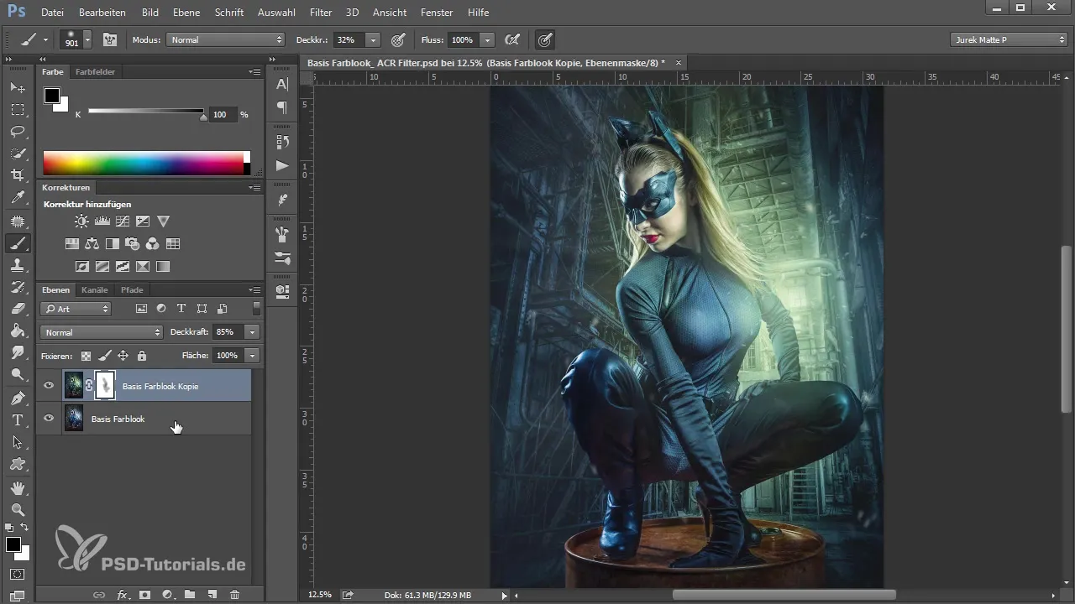Add a Brightness/Contrast adjustment
The width and height of the screenshot is (1075, 604).
(x=81, y=221)
